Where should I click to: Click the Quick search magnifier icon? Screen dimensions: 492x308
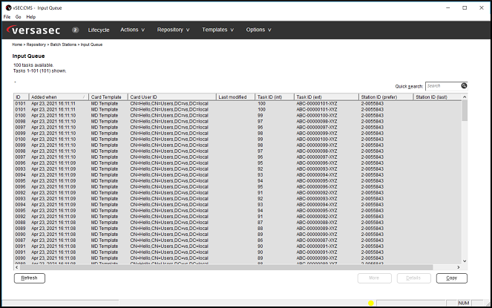[x=464, y=86]
